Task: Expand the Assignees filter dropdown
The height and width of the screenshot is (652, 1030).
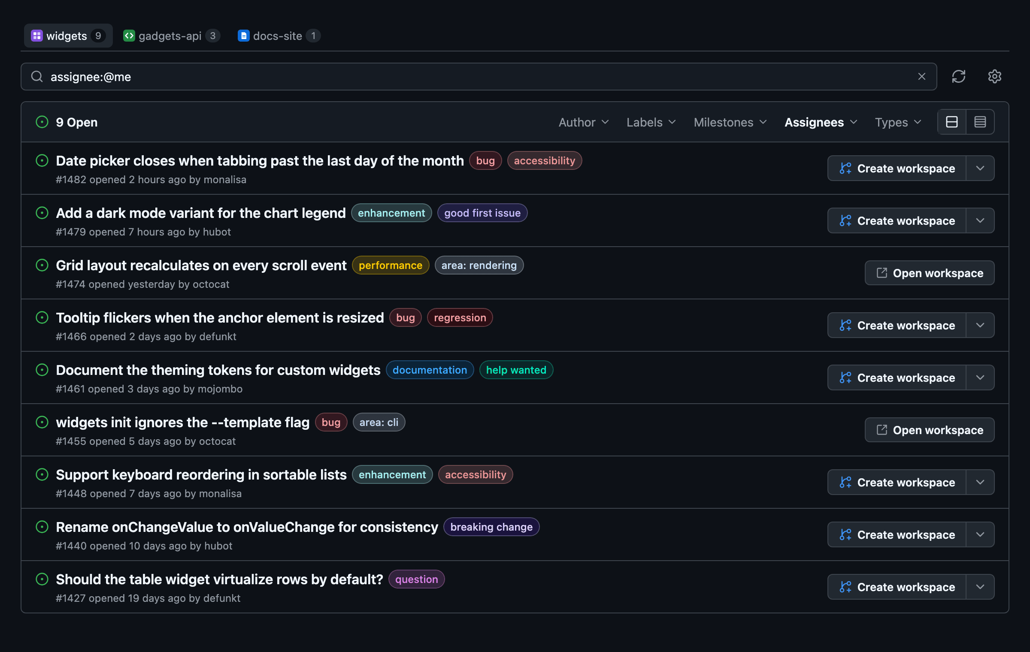Action: [x=821, y=122]
